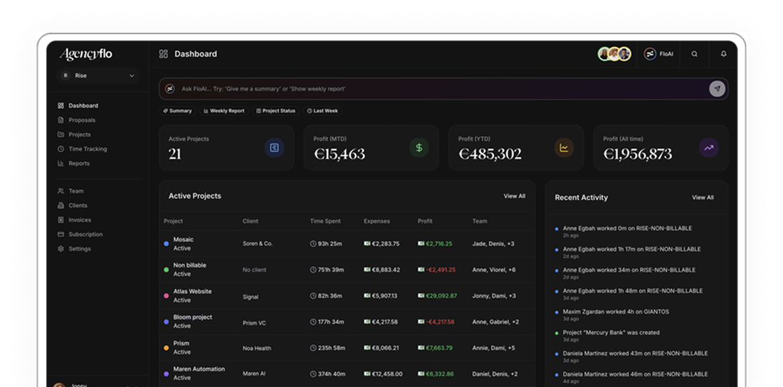Image resolution: width=783 pixels, height=387 pixels.
Task: Click the Ask FloAI input field
Action: (x=434, y=89)
